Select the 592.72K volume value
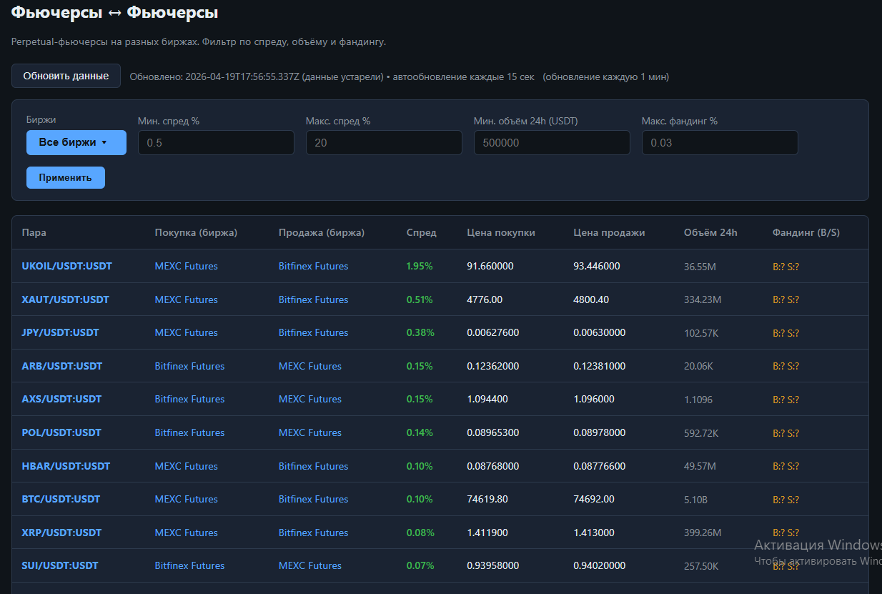882x594 pixels. click(x=701, y=432)
